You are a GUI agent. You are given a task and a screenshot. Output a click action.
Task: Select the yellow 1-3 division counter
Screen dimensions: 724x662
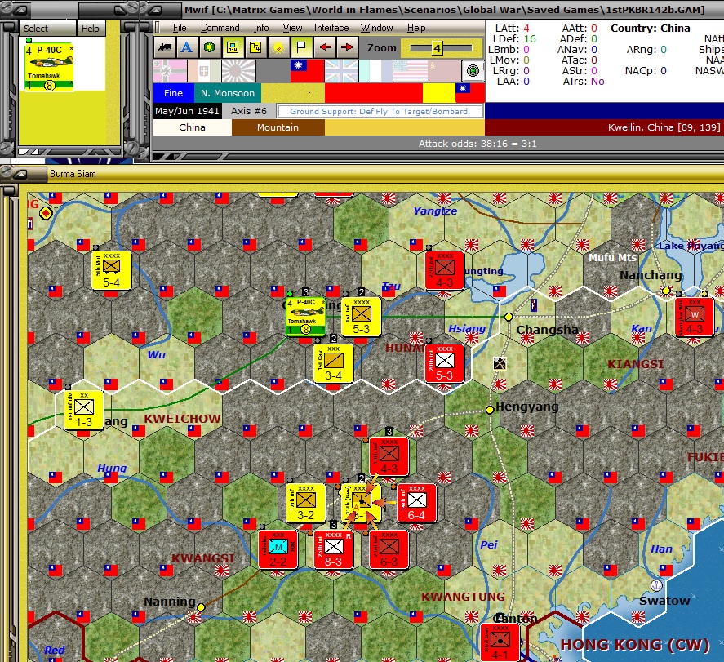[83, 410]
